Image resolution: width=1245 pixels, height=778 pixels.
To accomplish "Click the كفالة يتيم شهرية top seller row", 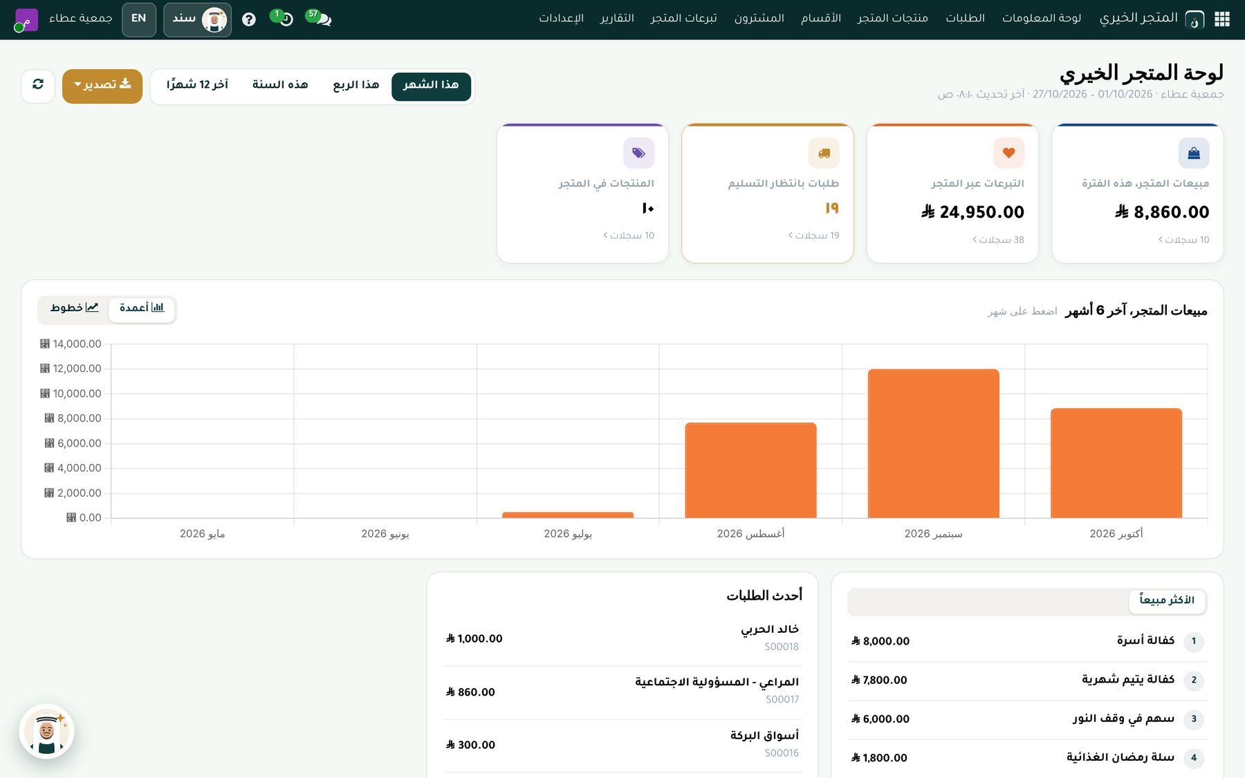I will point(1027,680).
